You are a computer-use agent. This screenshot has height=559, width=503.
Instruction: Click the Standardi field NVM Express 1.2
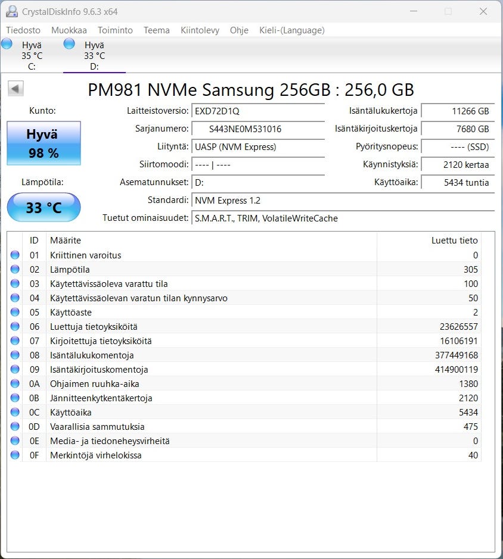coord(343,200)
